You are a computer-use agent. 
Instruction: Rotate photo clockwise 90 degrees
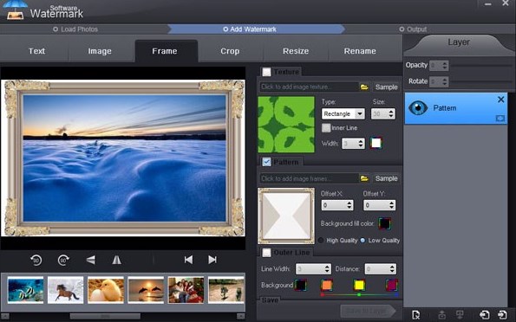63,260
